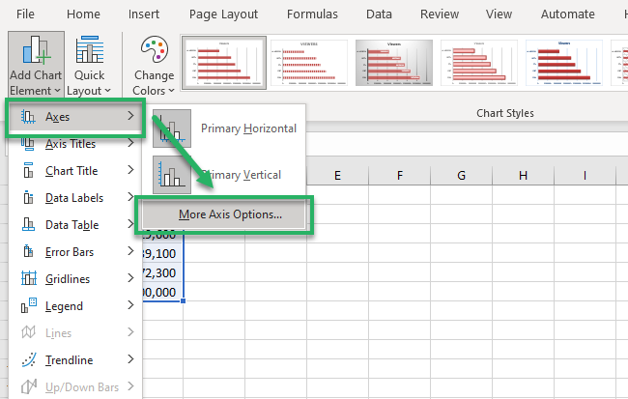Expand the Error Bars submenu
This screenshot has width=628, height=399.
(129, 252)
